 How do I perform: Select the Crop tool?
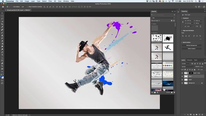pos(2,24)
